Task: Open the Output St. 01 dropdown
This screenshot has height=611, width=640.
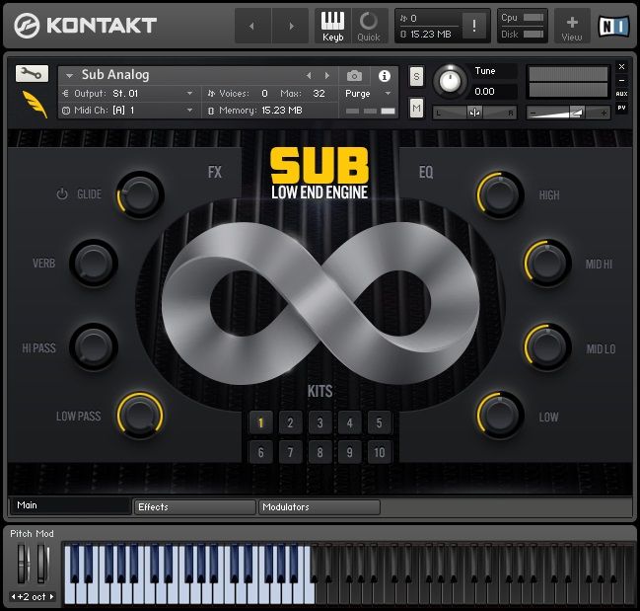Action: (x=128, y=93)
